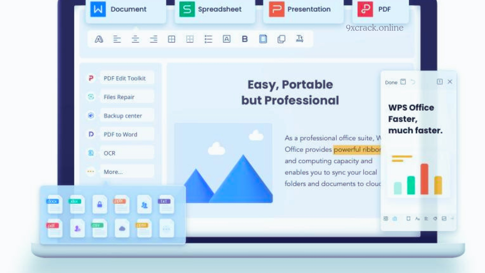Click the highlighted page layout icon

(x=263, y=39)
